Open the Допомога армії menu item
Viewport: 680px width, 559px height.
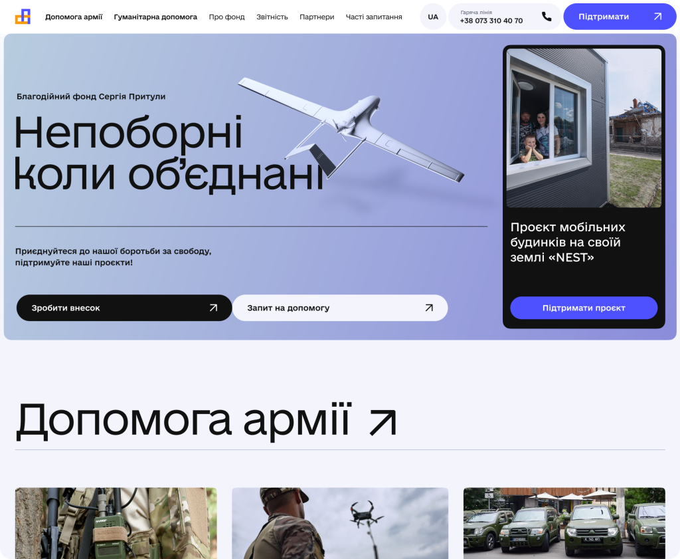pos(74,17)
